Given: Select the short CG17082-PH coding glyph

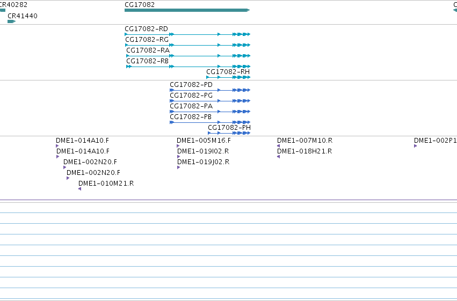Looking at the screenshot, I should click(x=229, y=133).
